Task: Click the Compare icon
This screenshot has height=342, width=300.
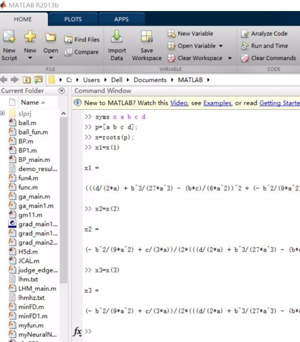Action: tap(68, 52)
